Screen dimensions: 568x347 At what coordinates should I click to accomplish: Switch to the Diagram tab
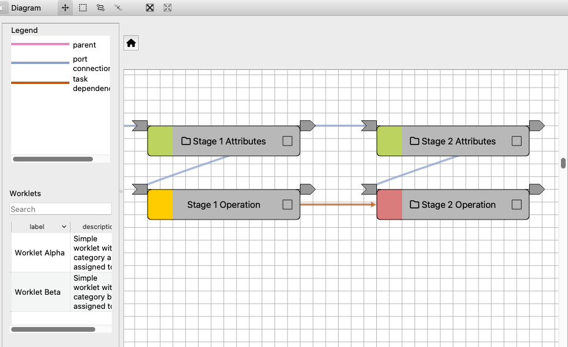click(26, 8)
